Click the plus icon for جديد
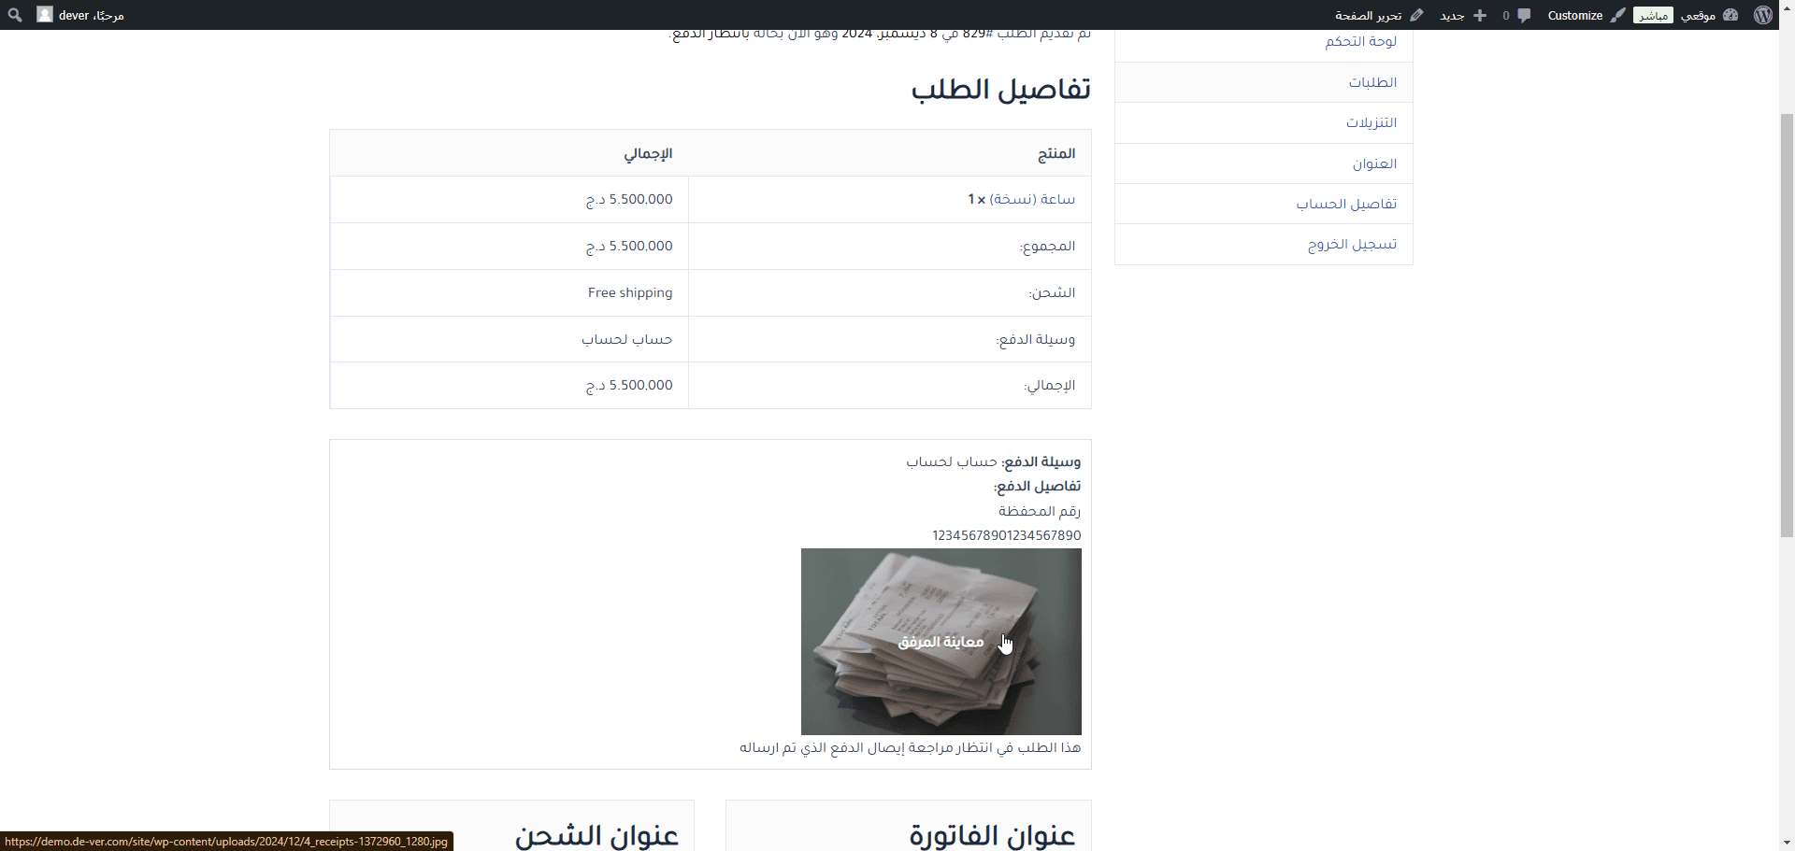Viewport: 1795px width, 851px height. tap(1480, 15)
